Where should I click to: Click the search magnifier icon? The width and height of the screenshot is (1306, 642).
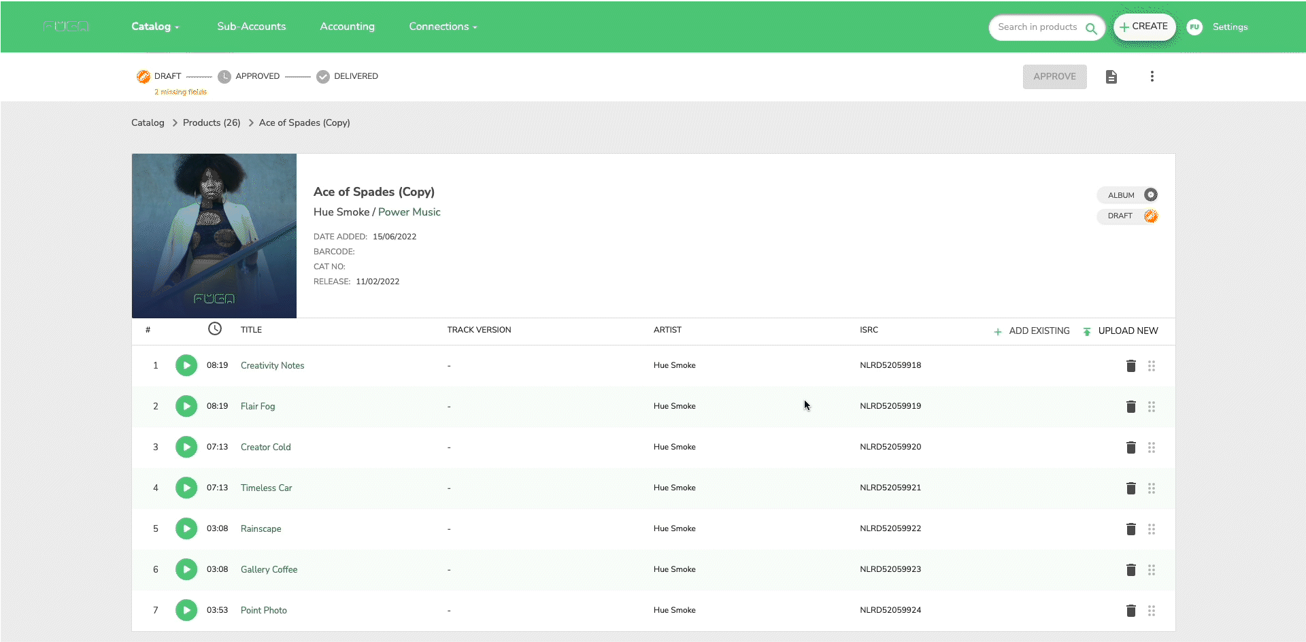(1091, 29)
